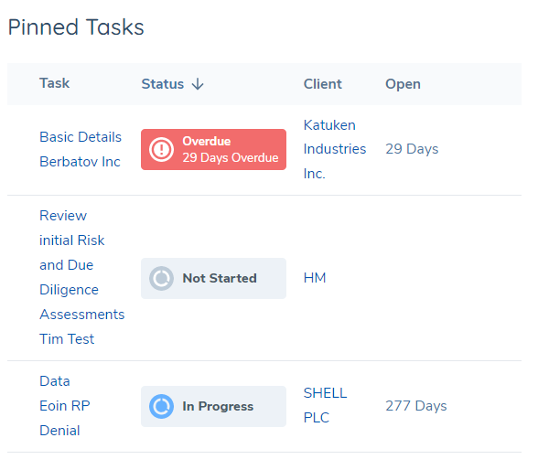The width and height of the screenshot is (538, 470).
Task: Click the In Progress status badge
Action: [x=213, y=407]
